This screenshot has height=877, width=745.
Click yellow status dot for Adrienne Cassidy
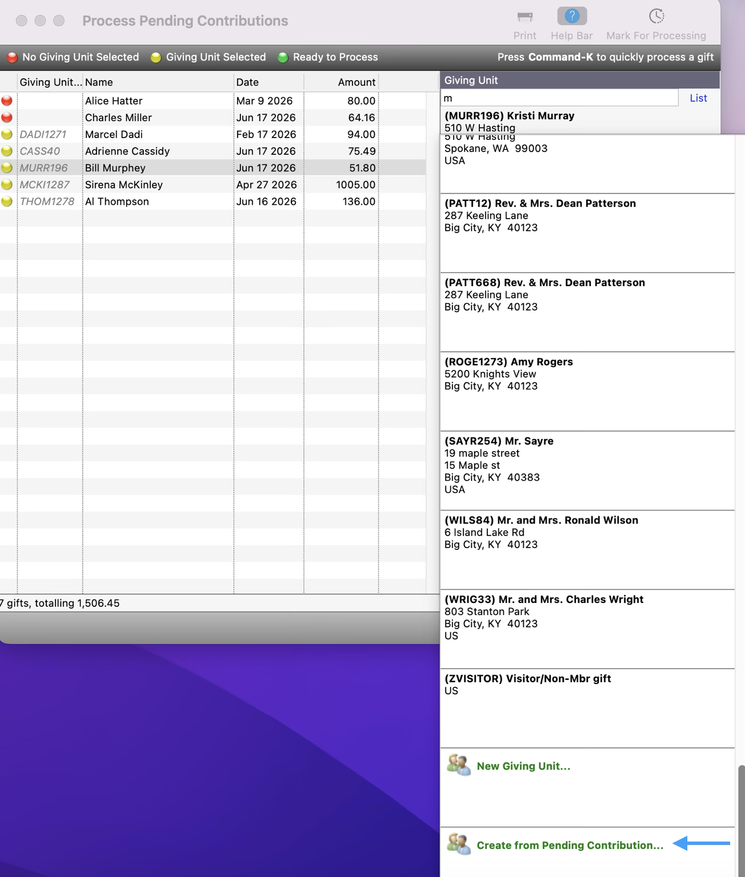coord(7,151)
